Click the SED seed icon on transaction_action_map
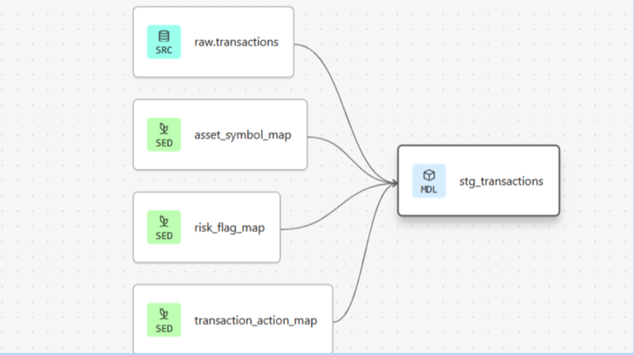This screenshot has height=355, width=634. [x=163, y=319]
